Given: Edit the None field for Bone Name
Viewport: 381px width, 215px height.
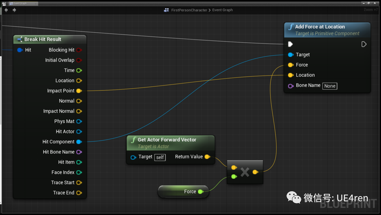Looking at the screenshot, I should pos(330,86).
